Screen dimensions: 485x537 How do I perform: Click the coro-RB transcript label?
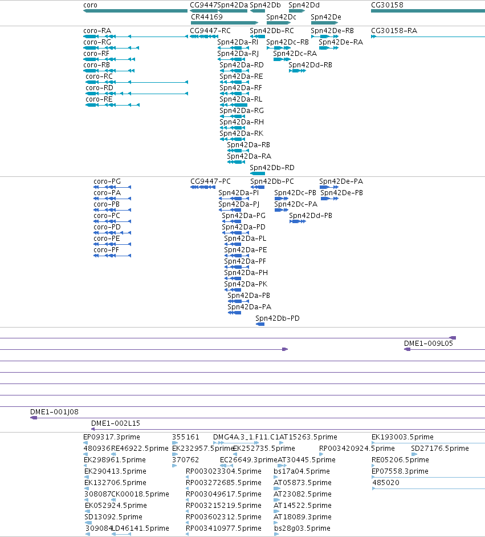coord(97,65)
